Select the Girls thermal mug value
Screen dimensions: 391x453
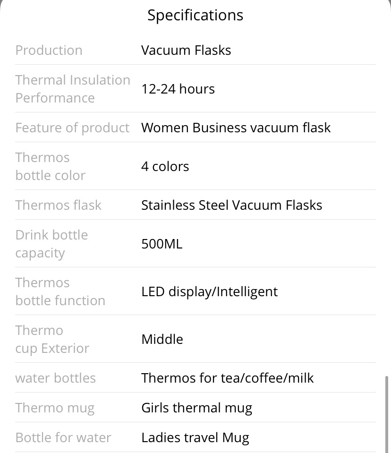[x=196, y=408]
